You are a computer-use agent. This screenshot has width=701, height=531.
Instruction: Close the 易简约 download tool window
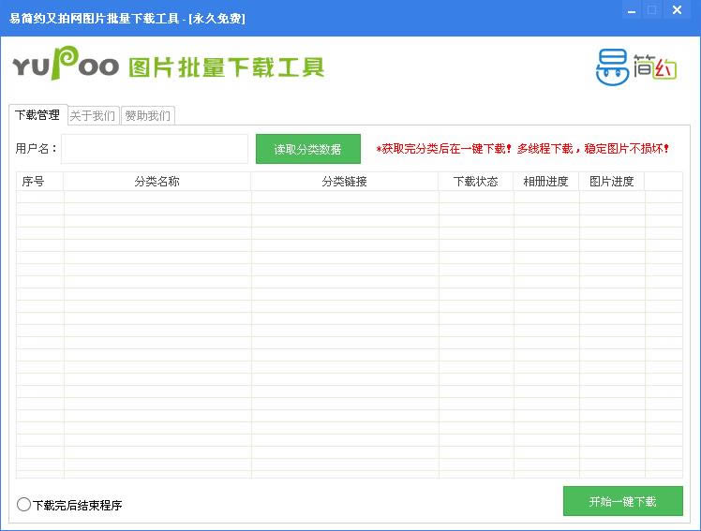(677, 10)
